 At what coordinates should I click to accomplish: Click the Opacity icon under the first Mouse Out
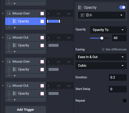click(x=15, y=45)
